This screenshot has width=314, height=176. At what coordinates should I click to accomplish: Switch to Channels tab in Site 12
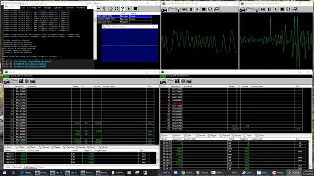point(17,167)
